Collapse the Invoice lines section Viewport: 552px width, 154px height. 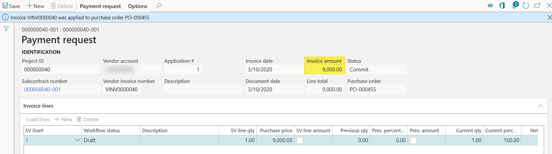pos(540,106)
